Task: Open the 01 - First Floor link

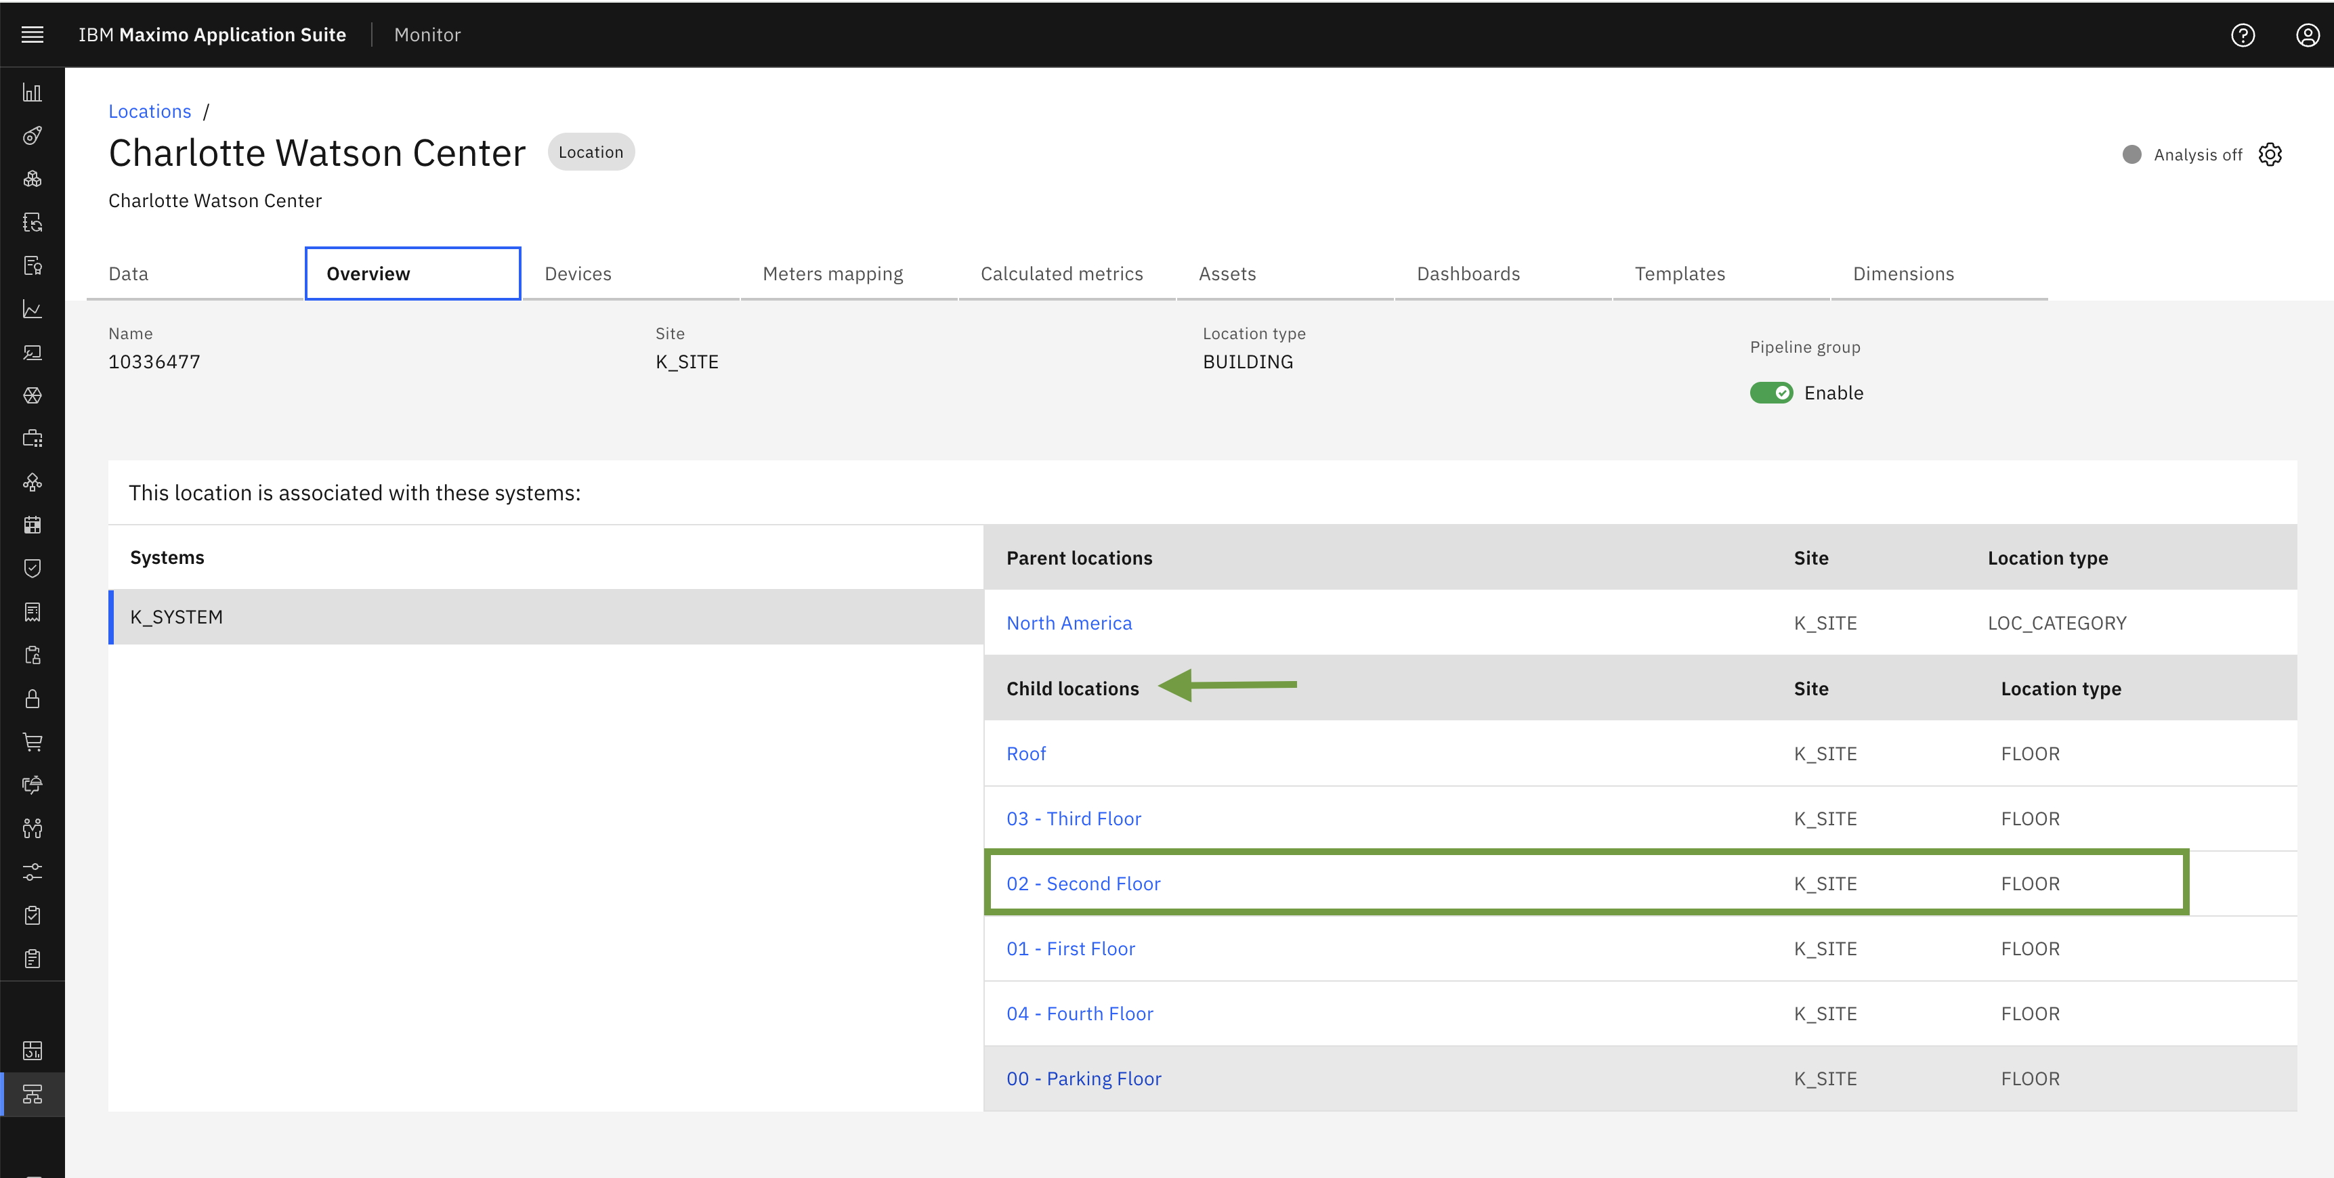Action: pos(1070,949)
